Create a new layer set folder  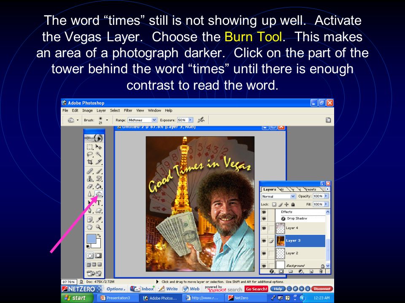[290, 271]
